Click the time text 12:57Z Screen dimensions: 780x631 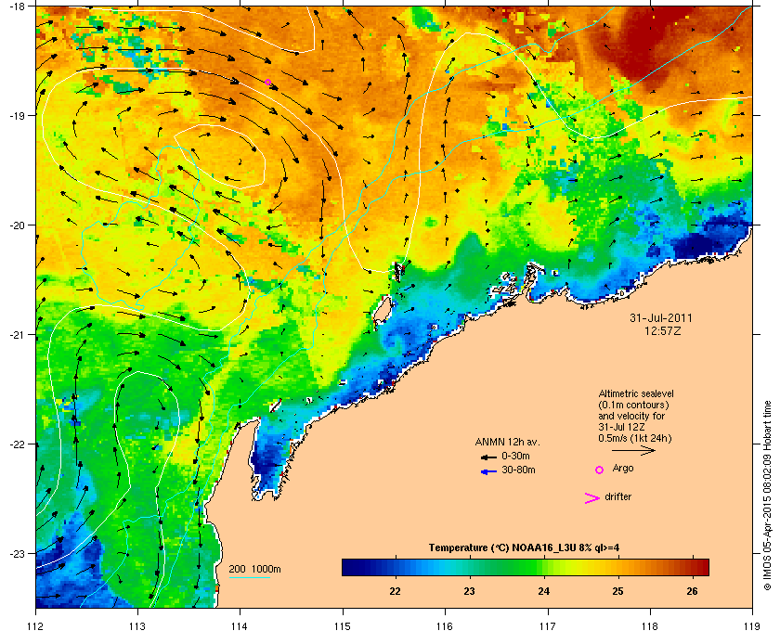coord(662,330)
